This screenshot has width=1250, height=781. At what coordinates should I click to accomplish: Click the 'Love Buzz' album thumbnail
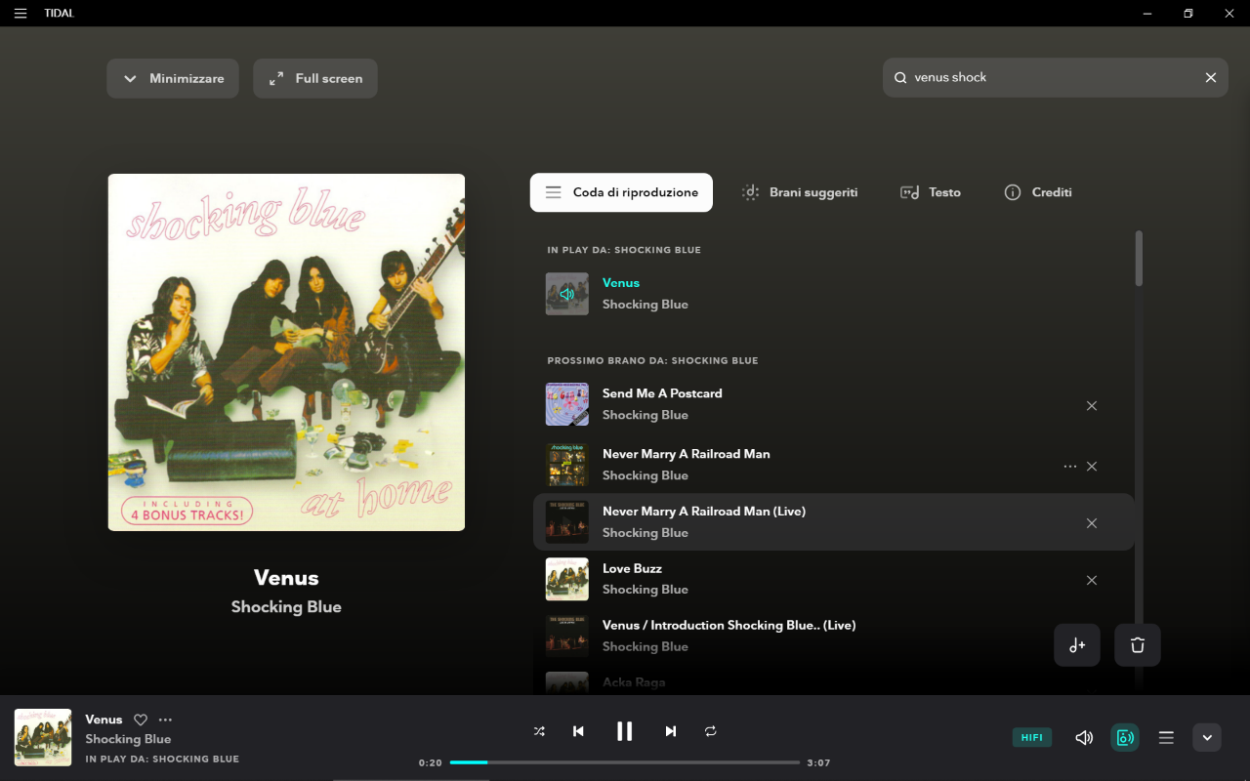566,579
